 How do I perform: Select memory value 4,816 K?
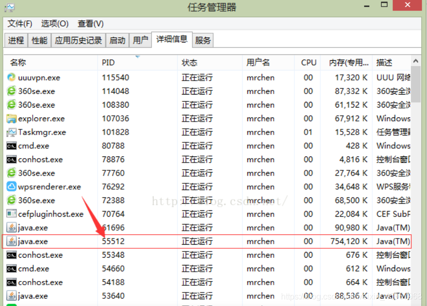353,159
